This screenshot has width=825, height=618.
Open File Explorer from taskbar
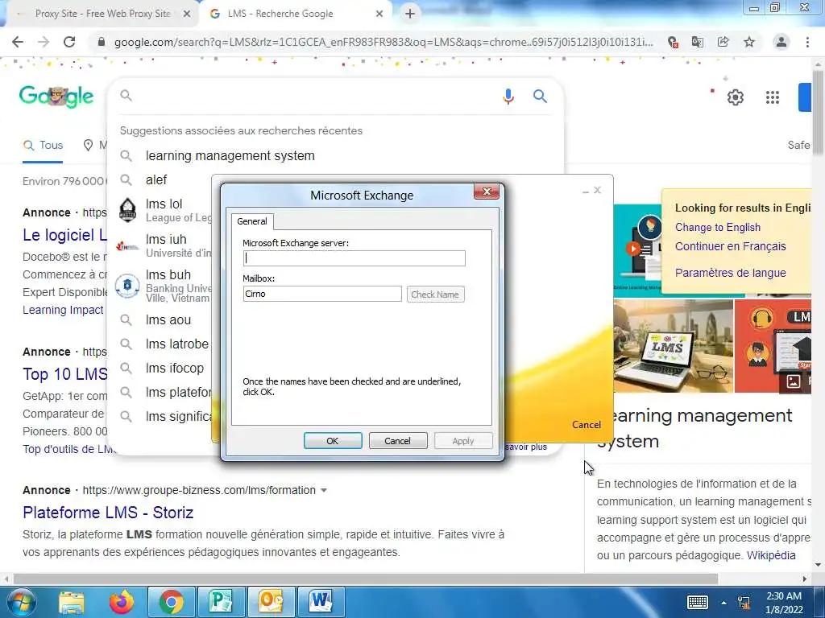click(x=72, y=602)
